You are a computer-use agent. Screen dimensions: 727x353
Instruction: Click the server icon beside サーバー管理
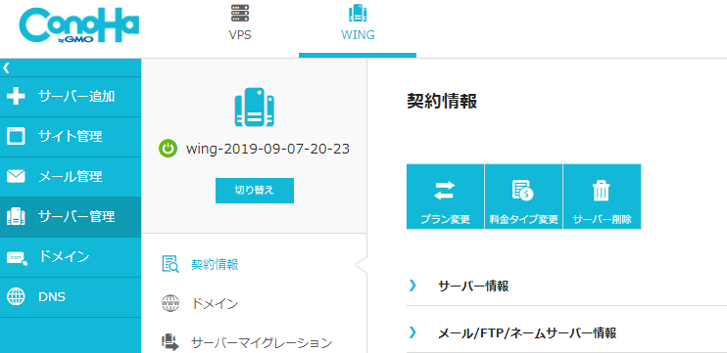click(16, 216)
